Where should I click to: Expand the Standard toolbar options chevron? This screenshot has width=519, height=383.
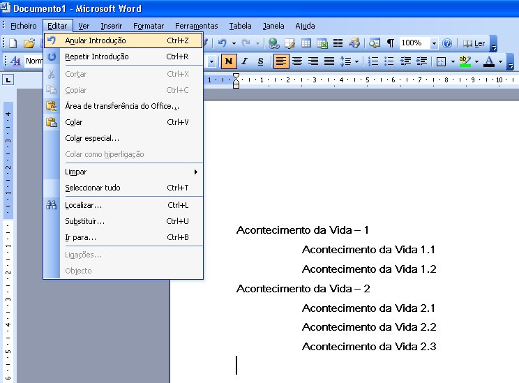[493, 43]
